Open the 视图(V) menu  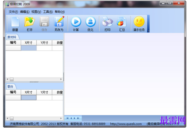tap(36, 12)
